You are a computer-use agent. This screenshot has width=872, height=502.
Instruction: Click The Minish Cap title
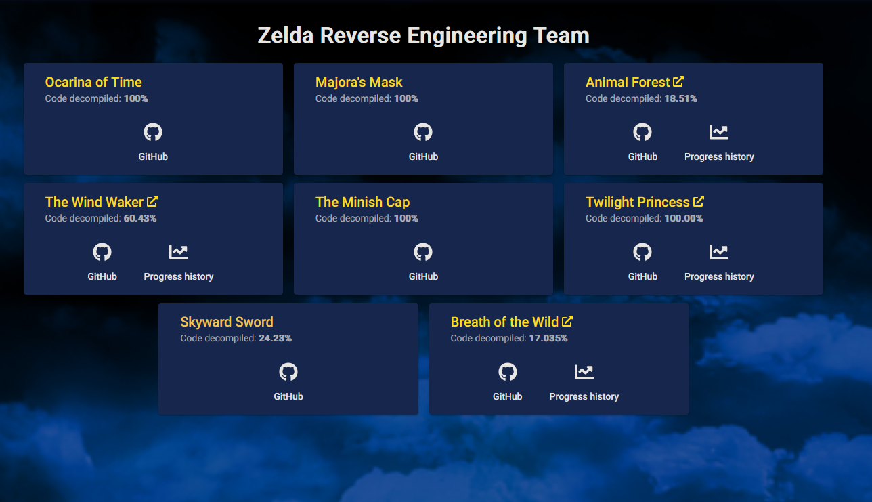[362, 202]
